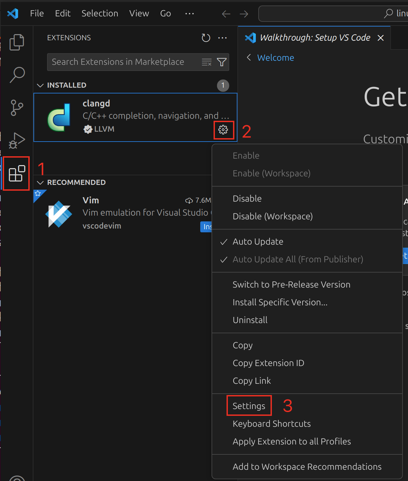
Task: Close the Walkthrough: Setup VS Code tab
Action: pyautogui.click(x=381, y=38)
